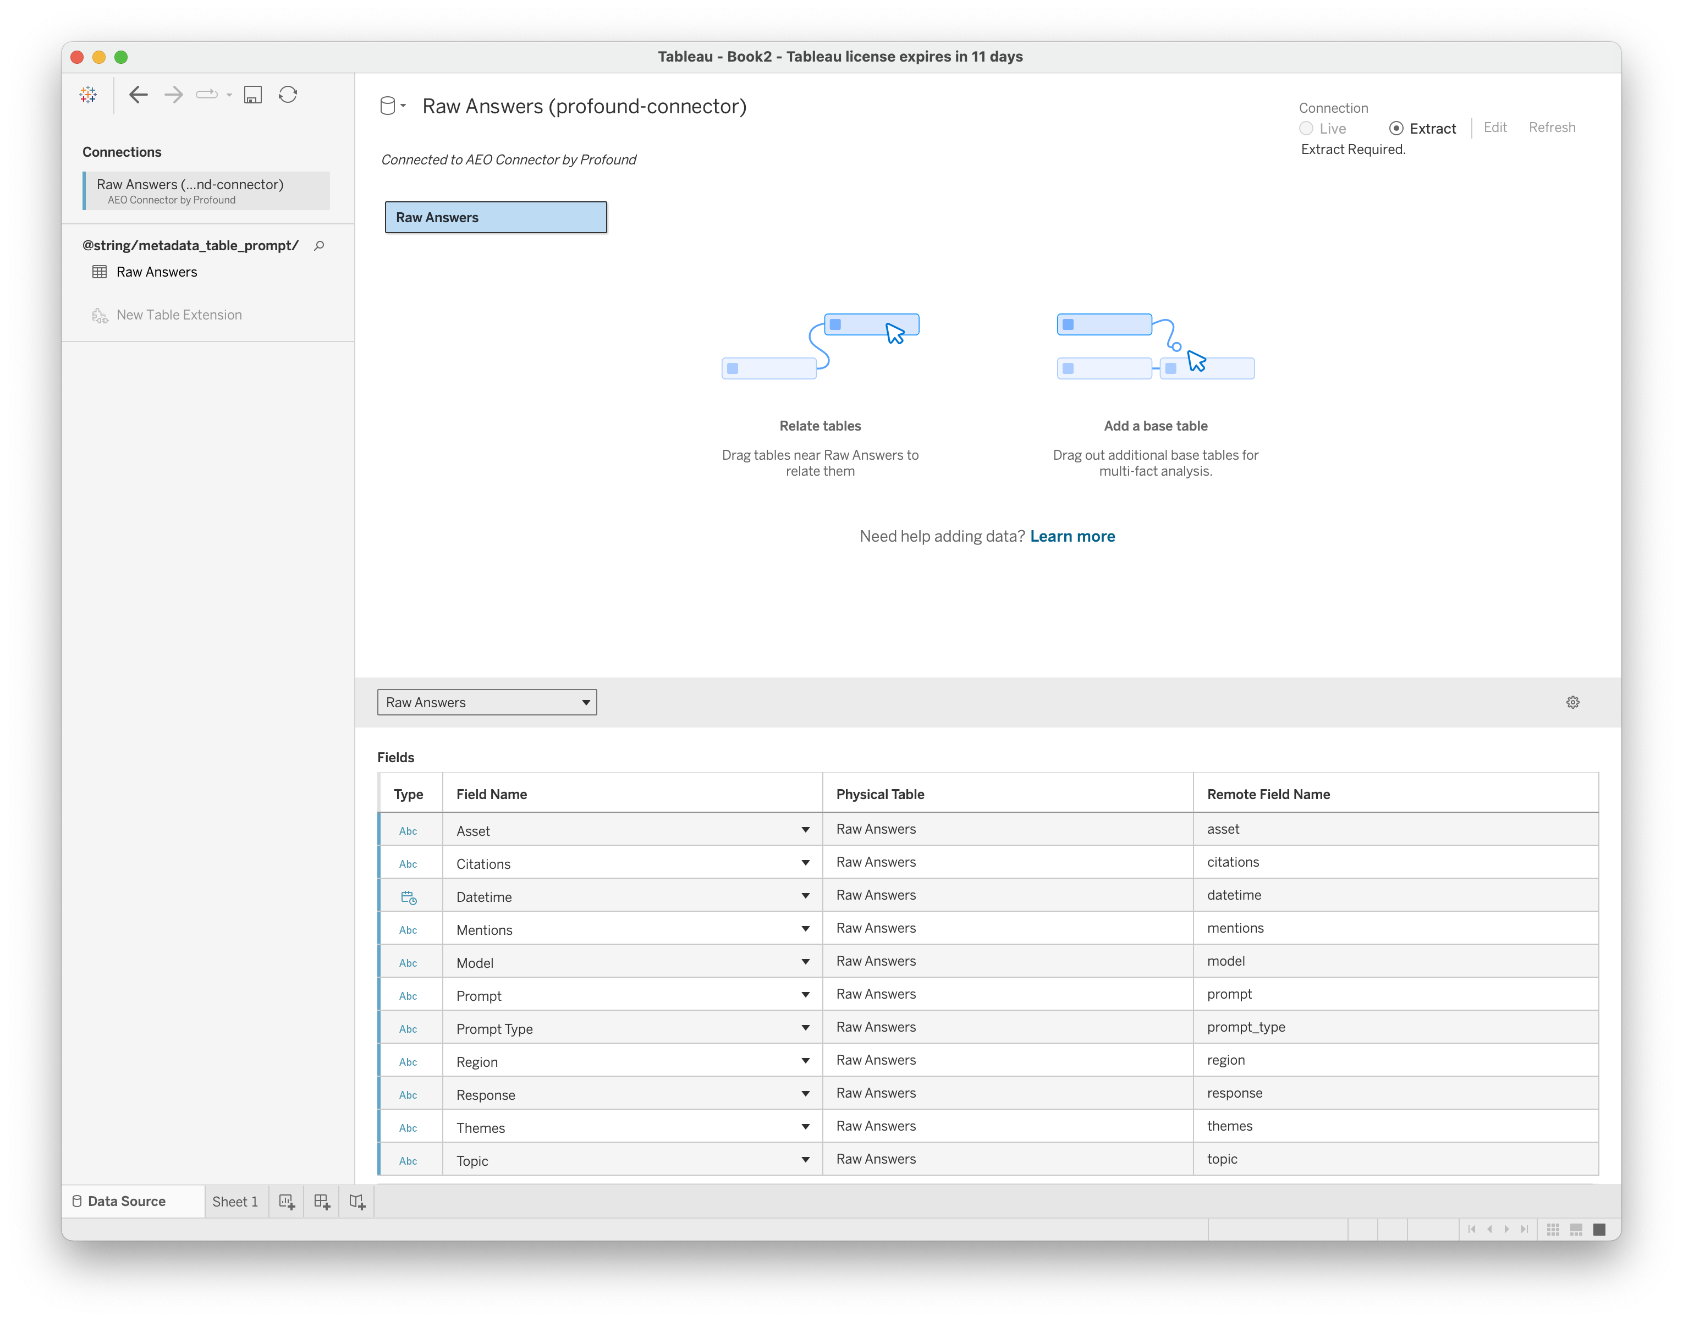
Task: Click the last sheet navigation arrow
Action: 1524,1229
